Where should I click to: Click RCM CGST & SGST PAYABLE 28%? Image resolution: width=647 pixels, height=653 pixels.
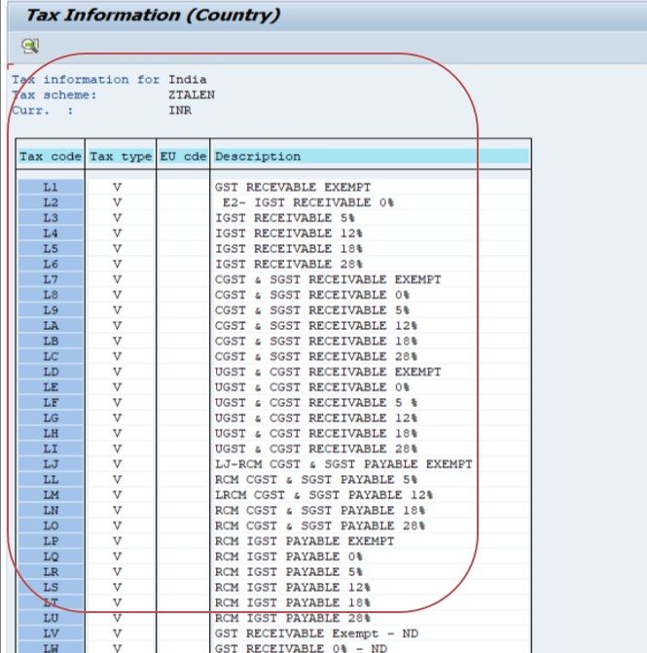320,526
